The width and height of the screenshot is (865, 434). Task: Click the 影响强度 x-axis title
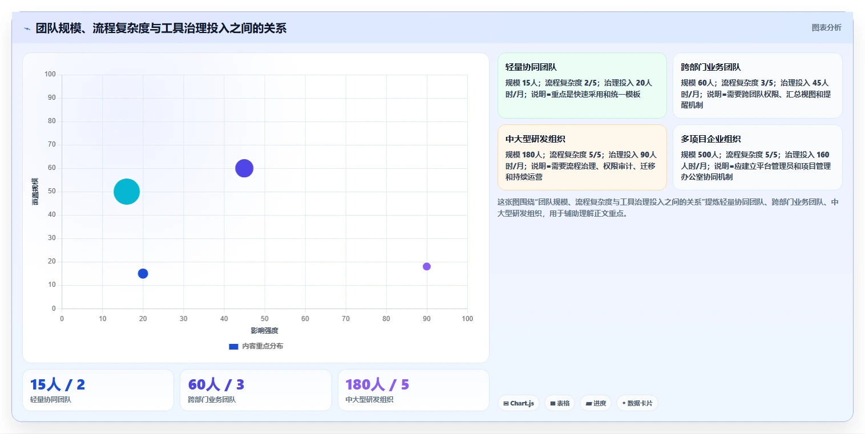[265, 331]
